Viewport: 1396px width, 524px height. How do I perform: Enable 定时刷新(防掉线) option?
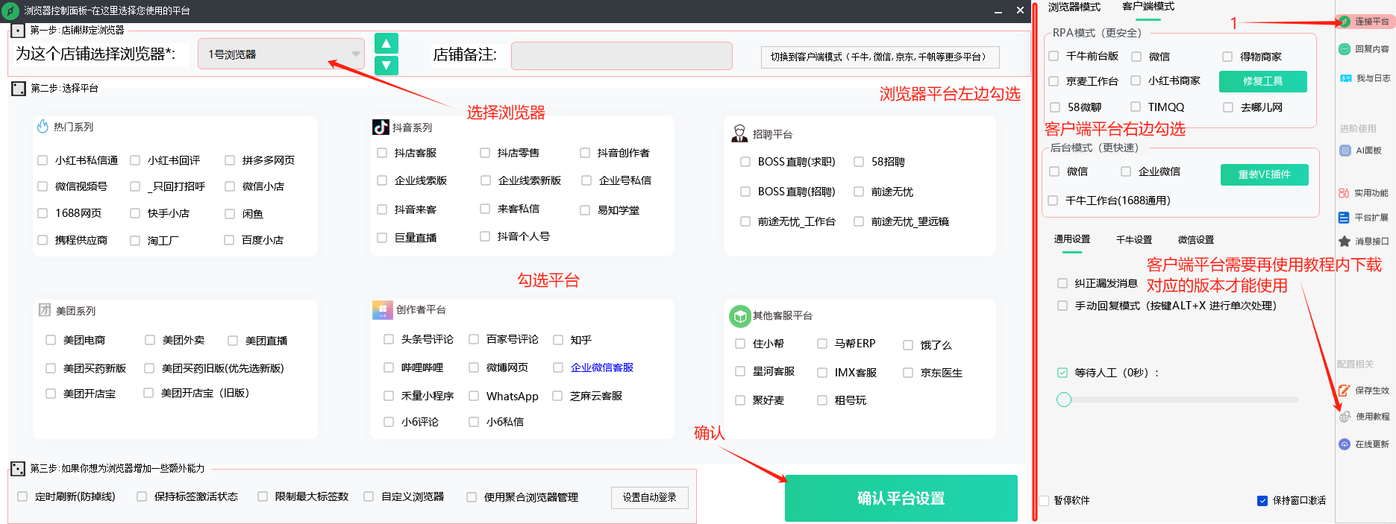pyautogui.click(x=22, y=496)
